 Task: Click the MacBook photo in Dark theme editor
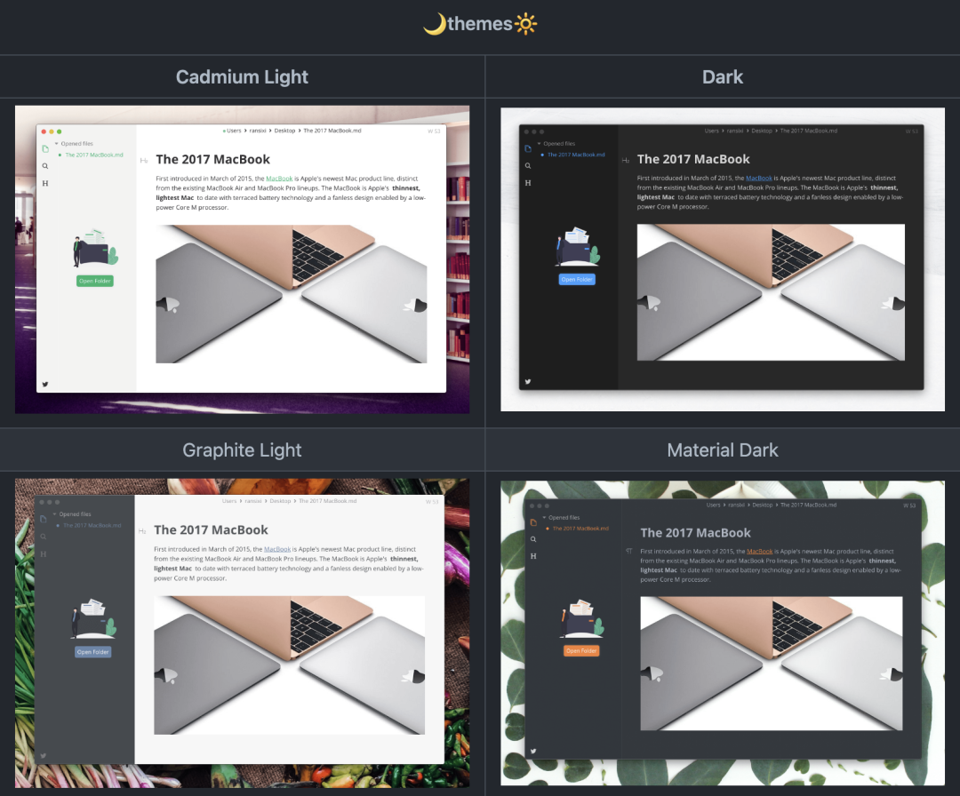click(x=771, y=292)
